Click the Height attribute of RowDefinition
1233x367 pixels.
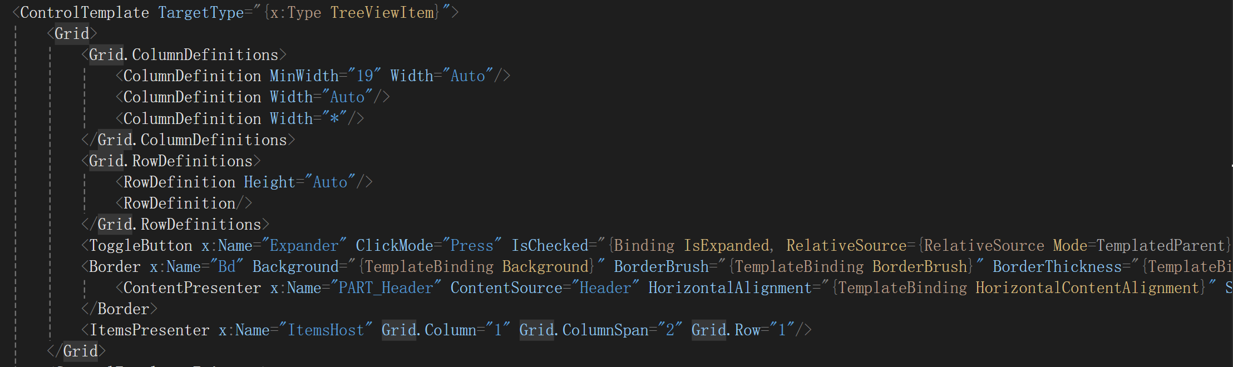(269, 182)
